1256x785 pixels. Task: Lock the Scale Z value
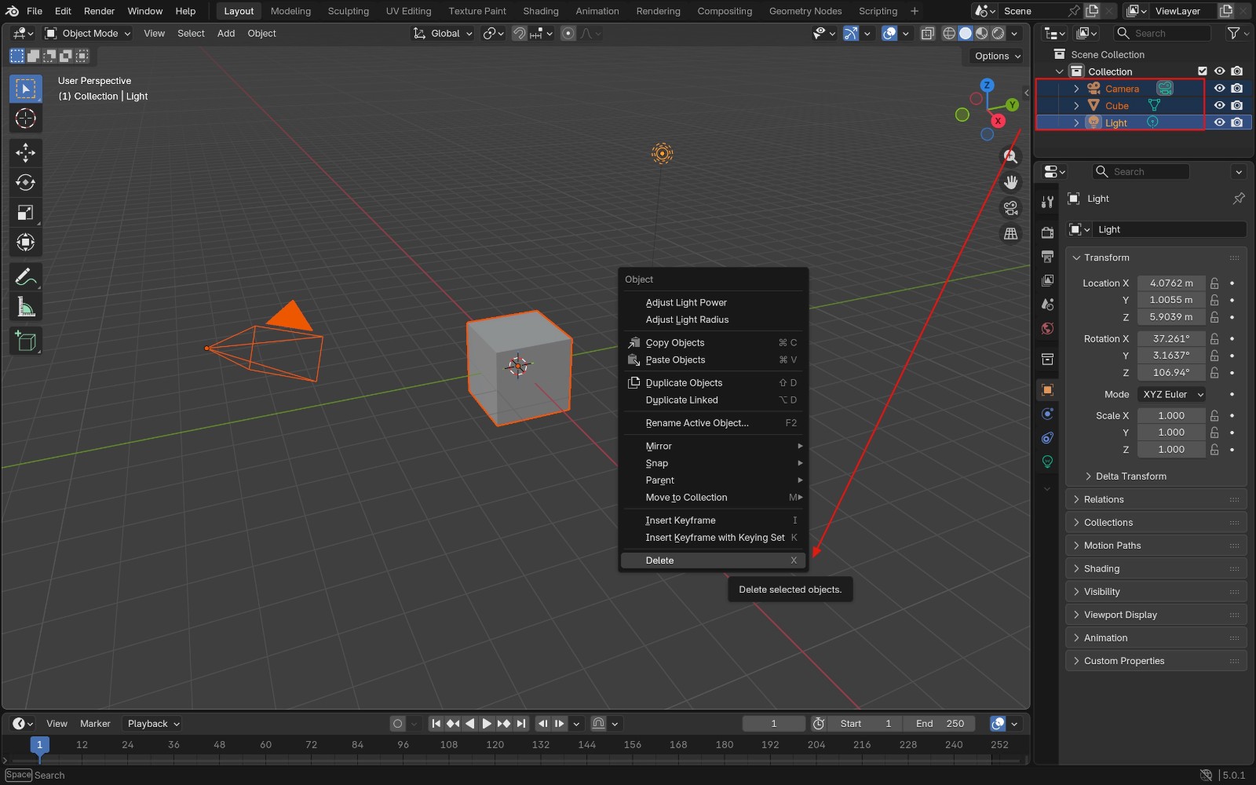click(x=1214, y=450)
